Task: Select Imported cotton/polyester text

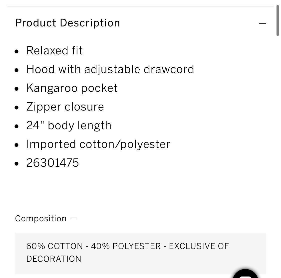Action: [x=98, y=144]
